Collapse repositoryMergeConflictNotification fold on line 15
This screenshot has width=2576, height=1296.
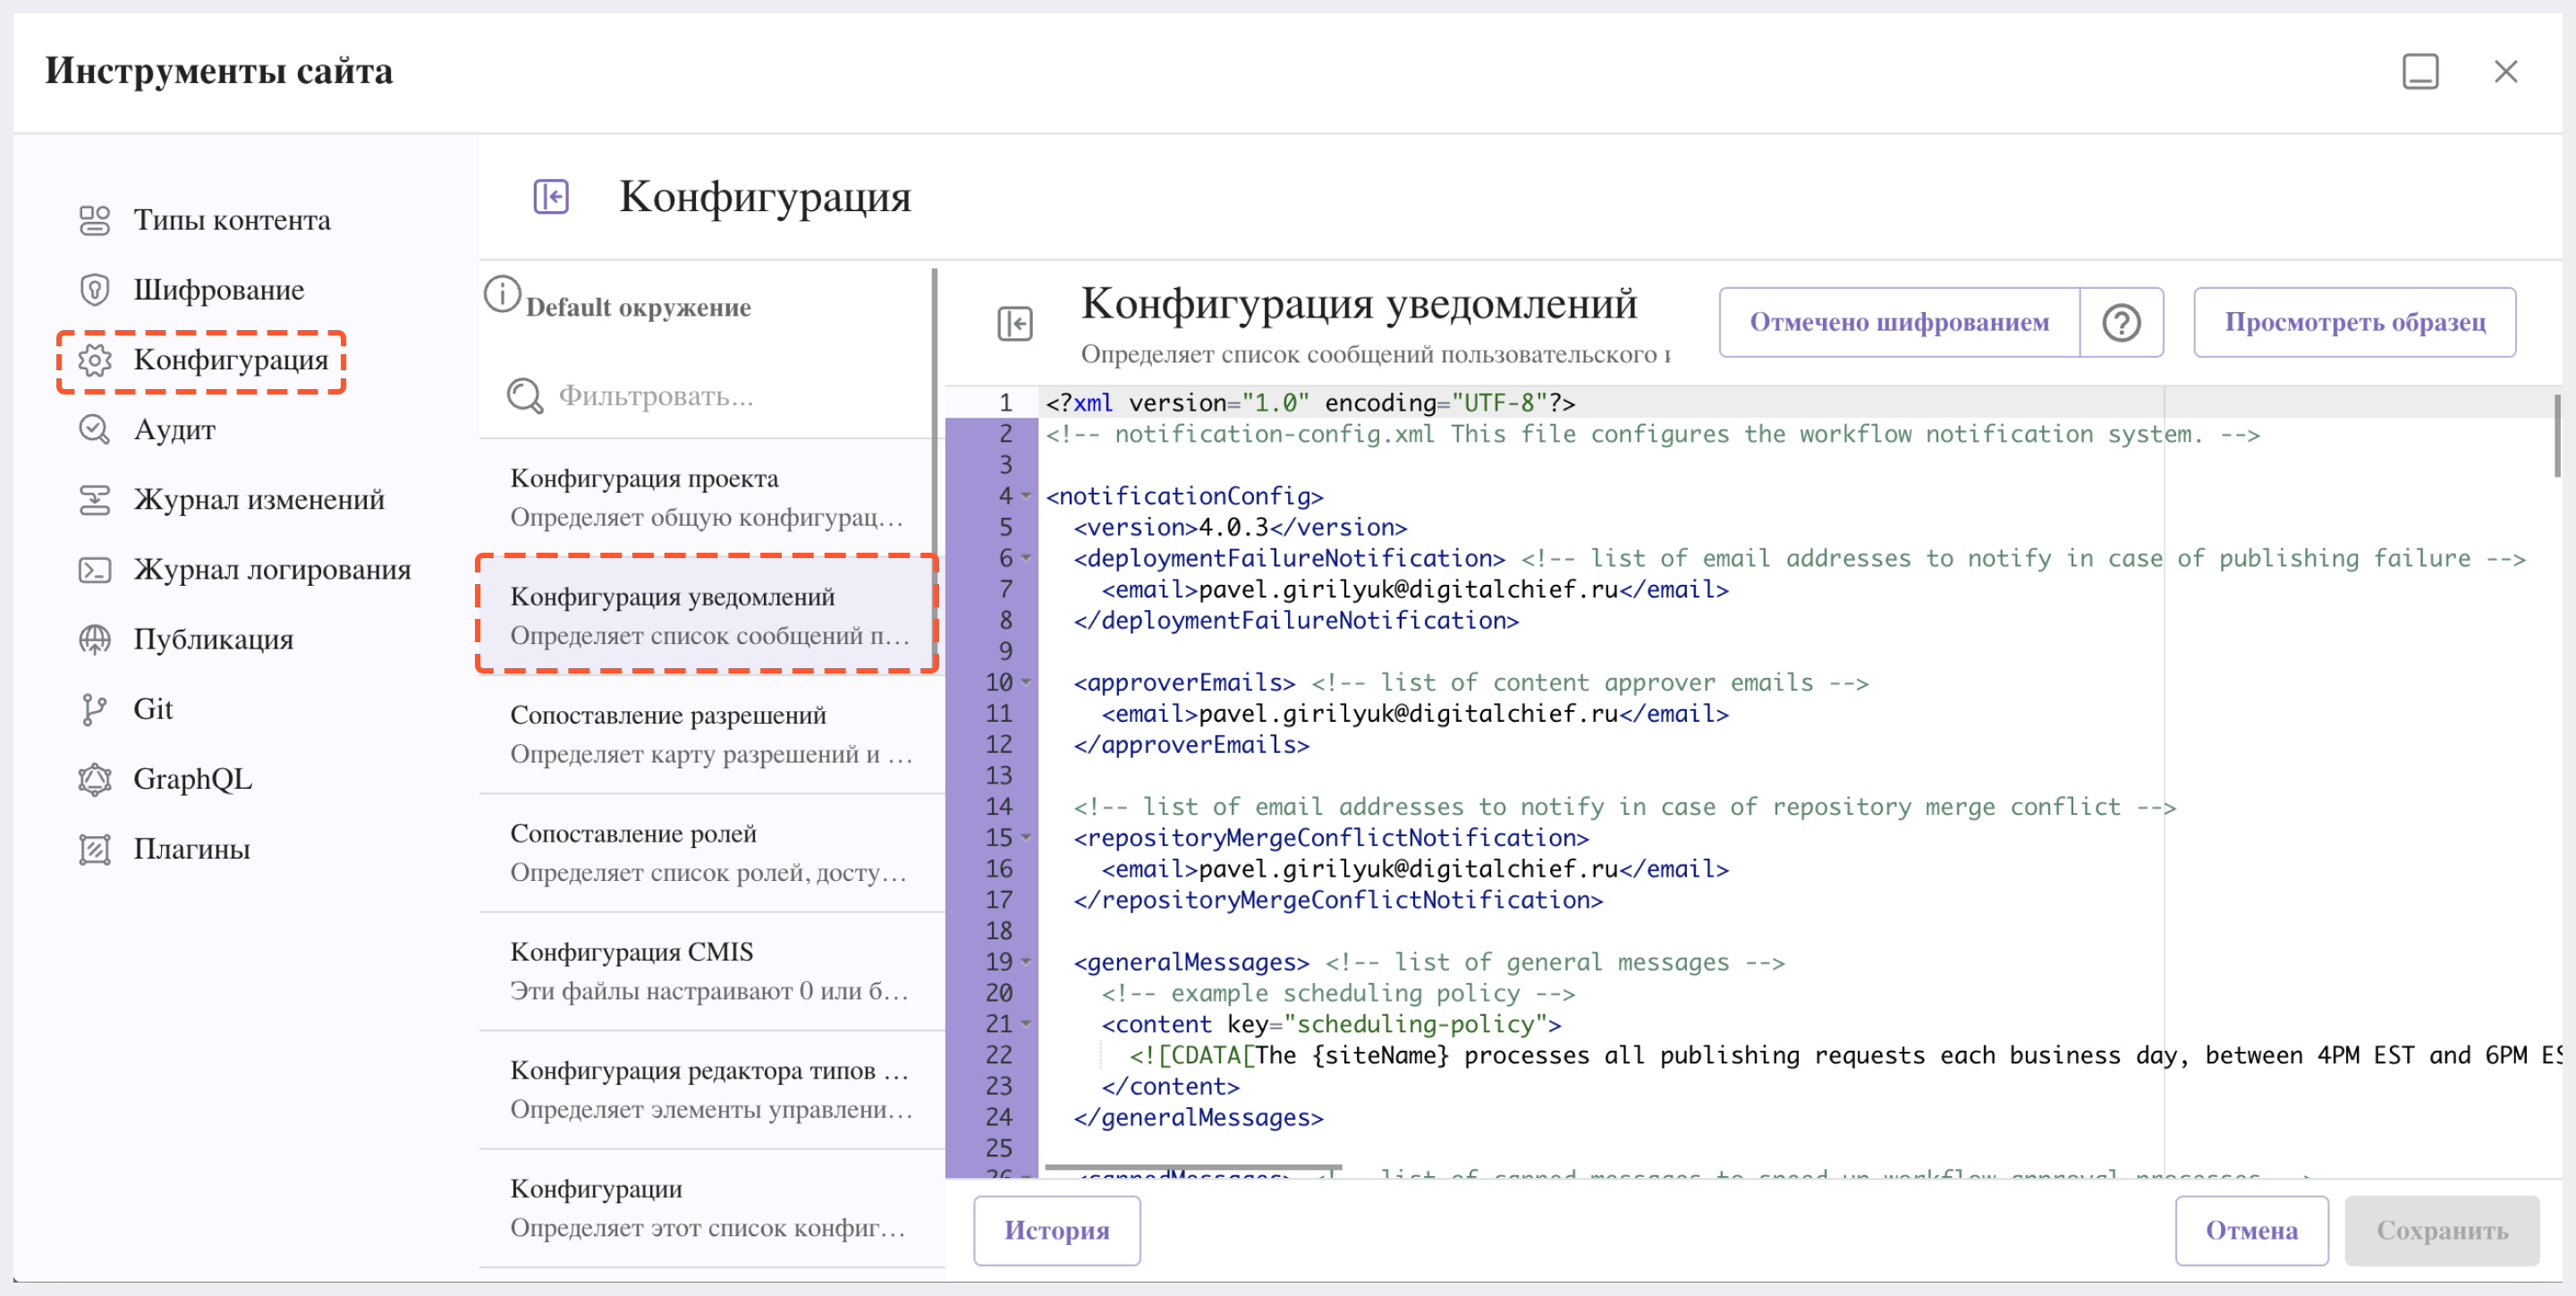[1026, 838]
